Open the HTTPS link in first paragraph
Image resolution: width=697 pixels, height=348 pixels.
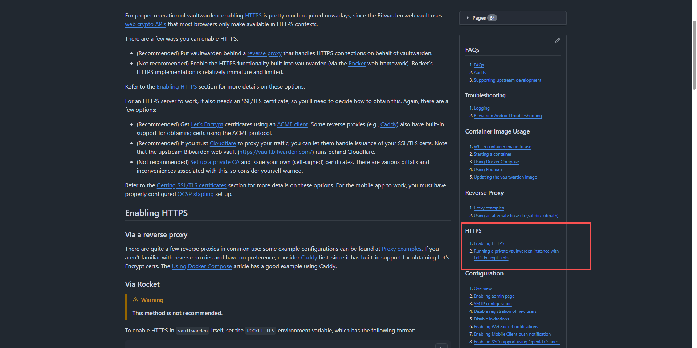pyautogui.click(x=253, y=16)
